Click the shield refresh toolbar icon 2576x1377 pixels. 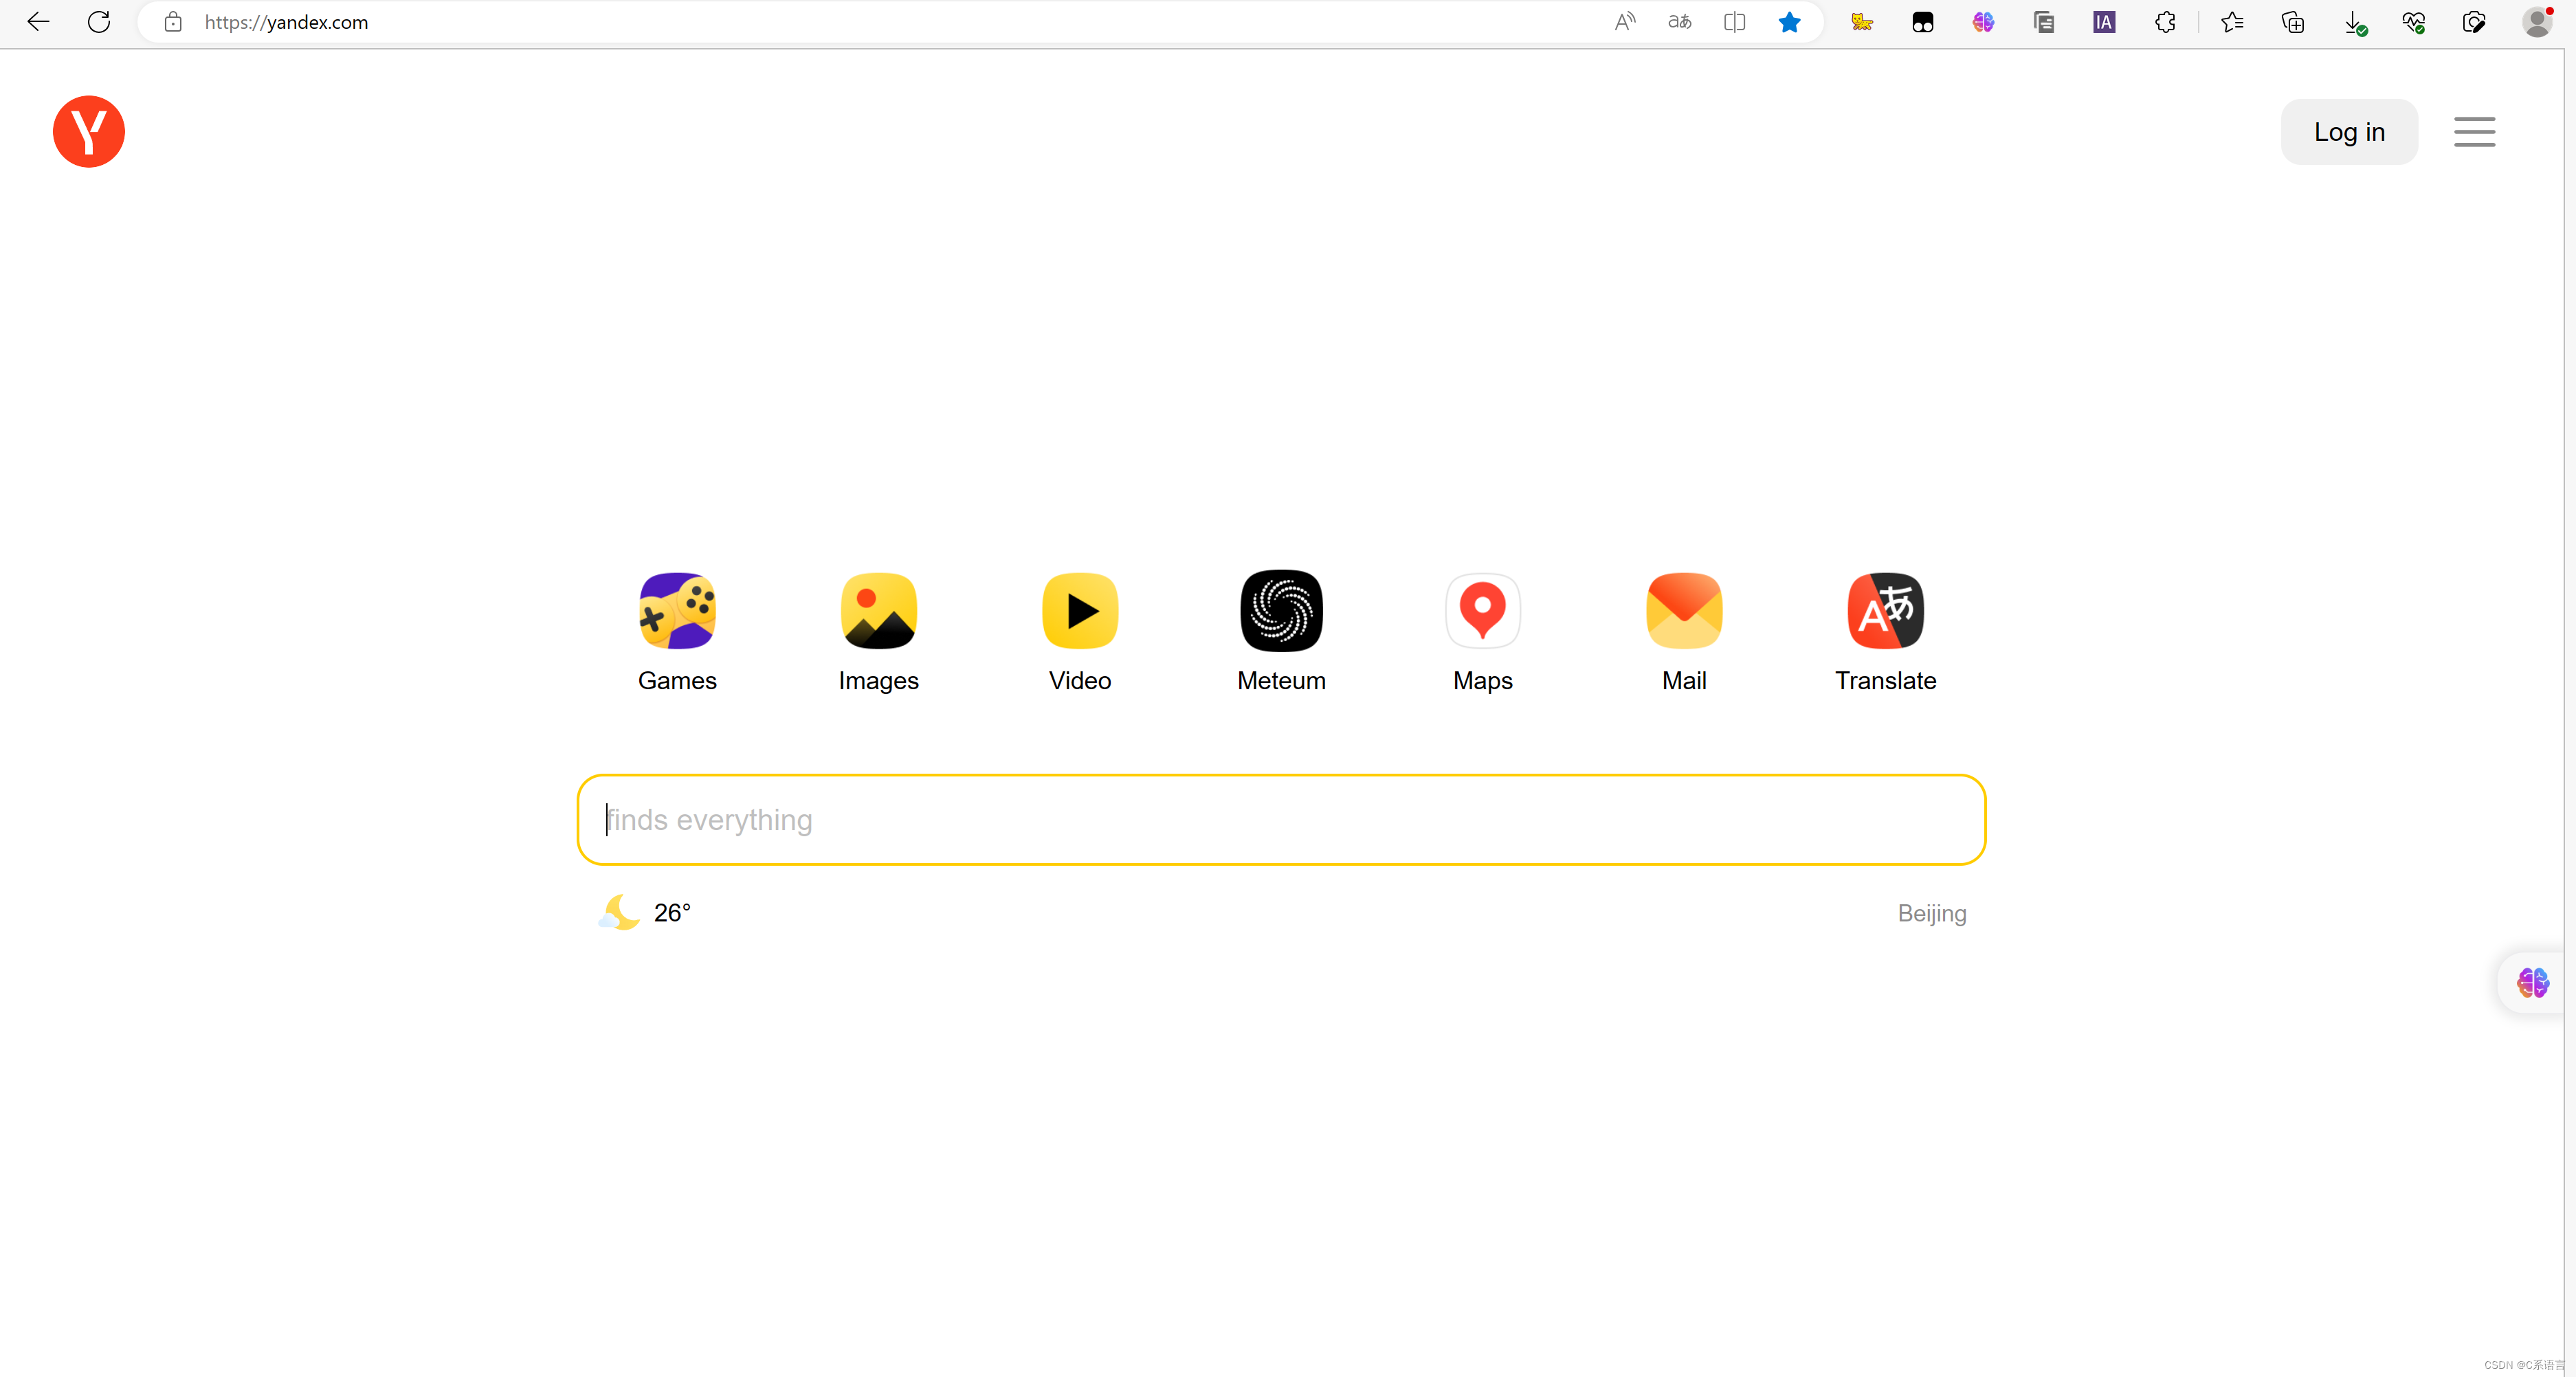coord(2474,22)
